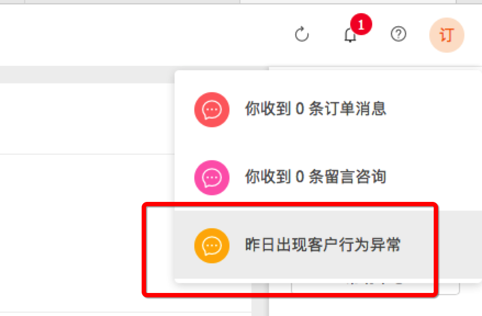This screenshot has height=316, width=482.
Task: Click the red order message chat icon
Action: [212, 110]
